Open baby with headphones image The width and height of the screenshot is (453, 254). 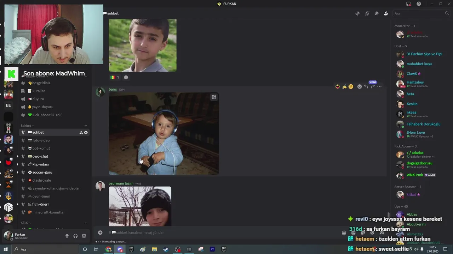[164, 134]
